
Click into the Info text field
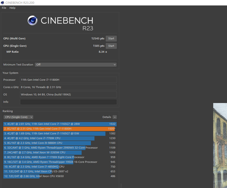click(68, 102)
